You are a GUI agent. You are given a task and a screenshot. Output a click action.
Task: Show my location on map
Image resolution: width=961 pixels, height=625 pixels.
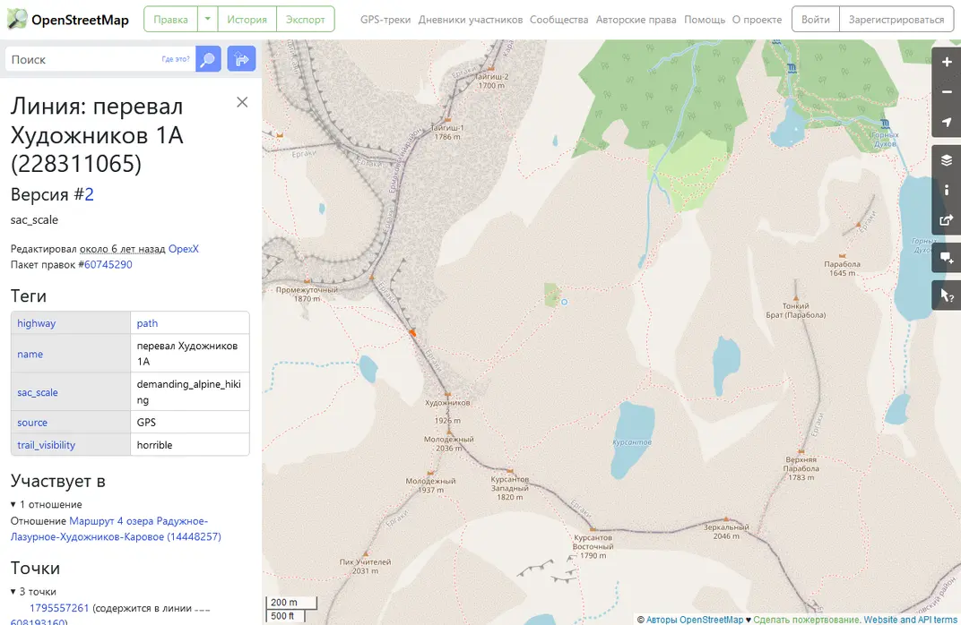click(x=947, y=122)
